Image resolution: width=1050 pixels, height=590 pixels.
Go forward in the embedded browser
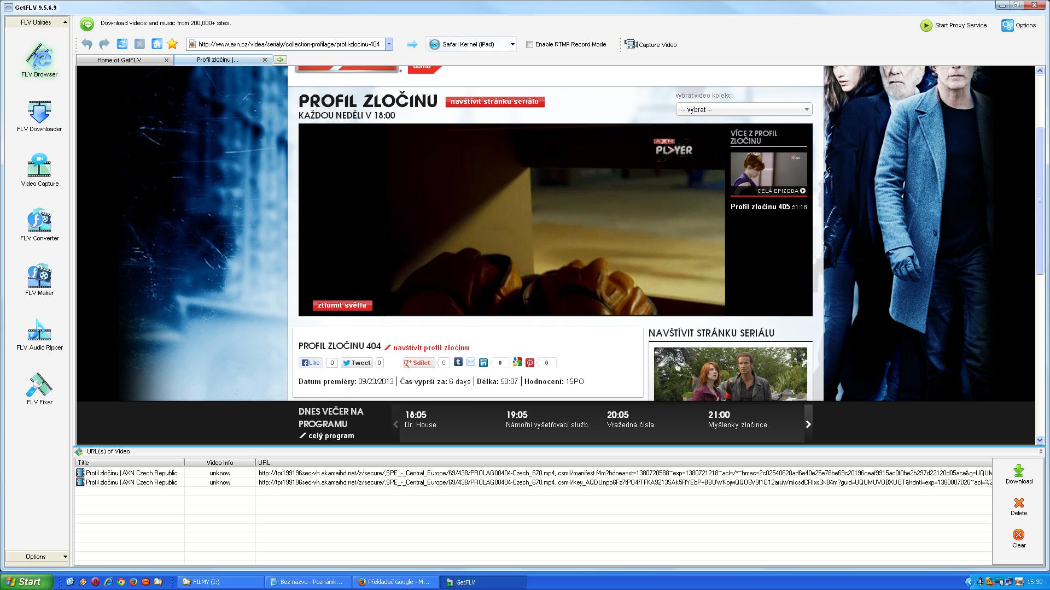(104, 44)
